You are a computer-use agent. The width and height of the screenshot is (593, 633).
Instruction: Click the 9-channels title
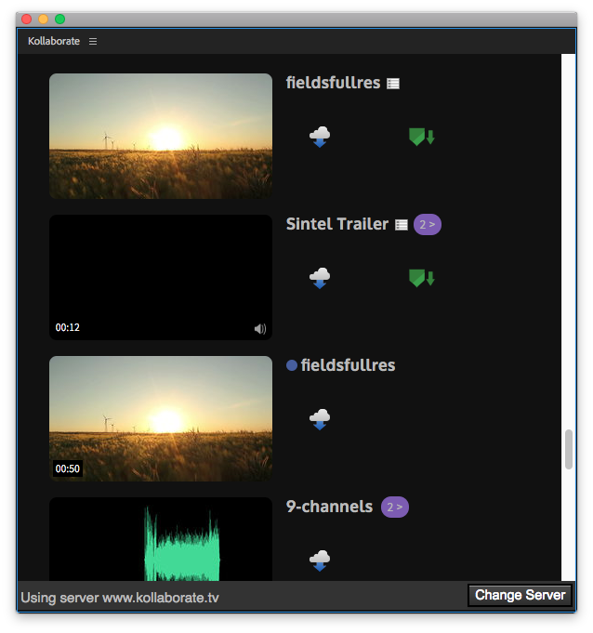pos(329,507)
